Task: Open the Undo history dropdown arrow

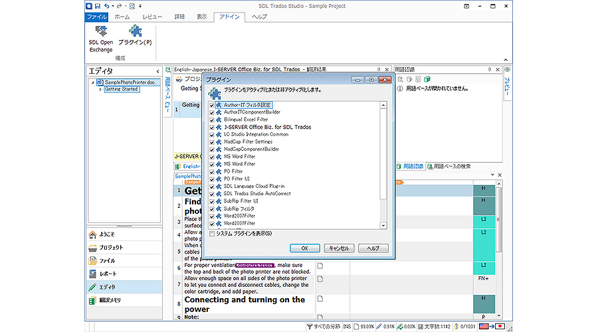Action: pyautogui.click(x=113, y=6)
